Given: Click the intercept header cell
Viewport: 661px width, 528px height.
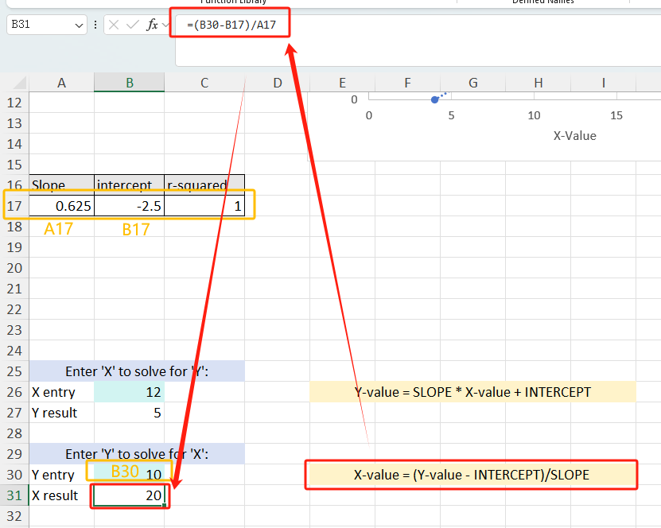Looking at the screenshot, I should click(130, 185).
